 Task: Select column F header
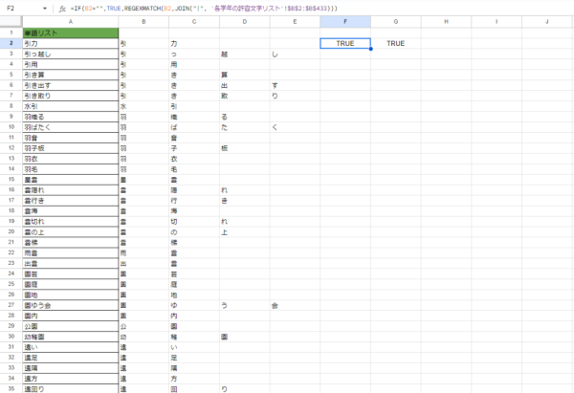344,21
